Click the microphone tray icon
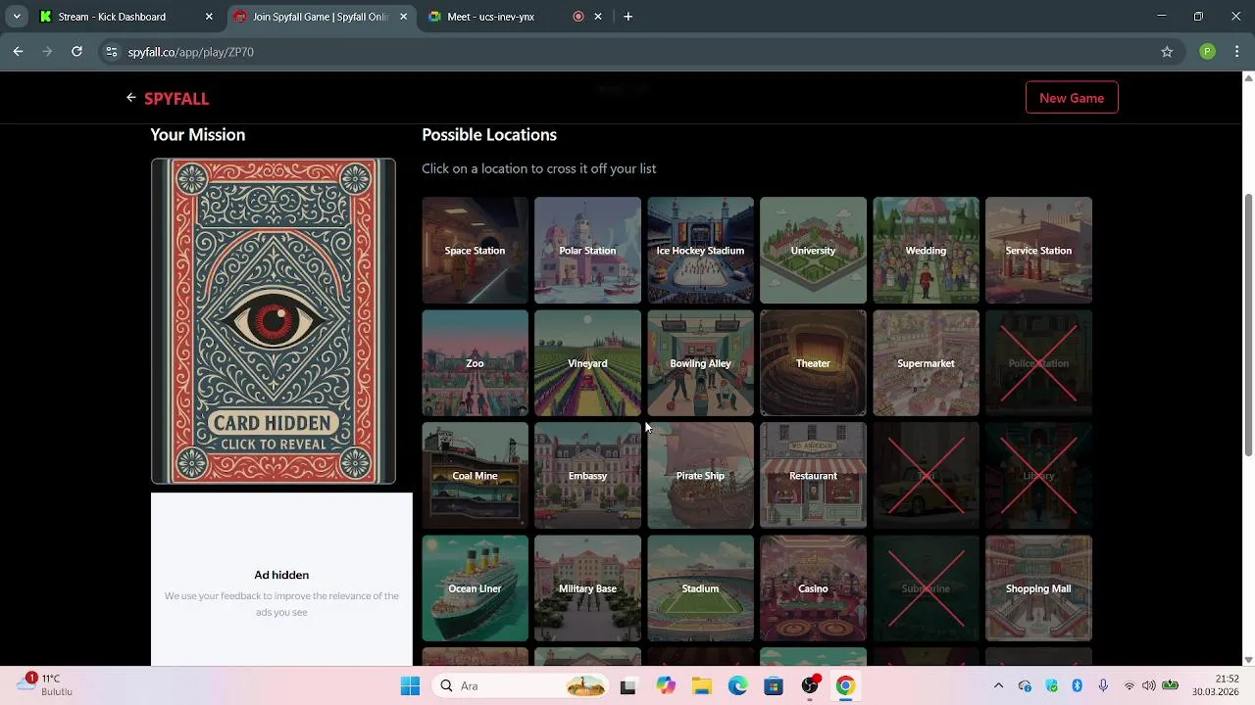 point(1103,685)
